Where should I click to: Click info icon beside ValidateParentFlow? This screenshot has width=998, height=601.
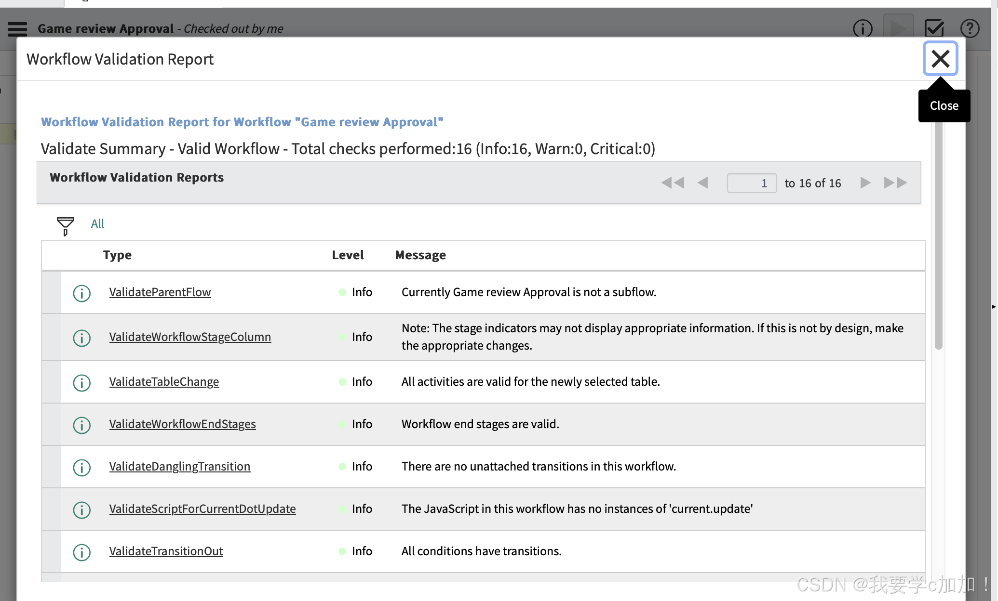(x=81, y=293)
